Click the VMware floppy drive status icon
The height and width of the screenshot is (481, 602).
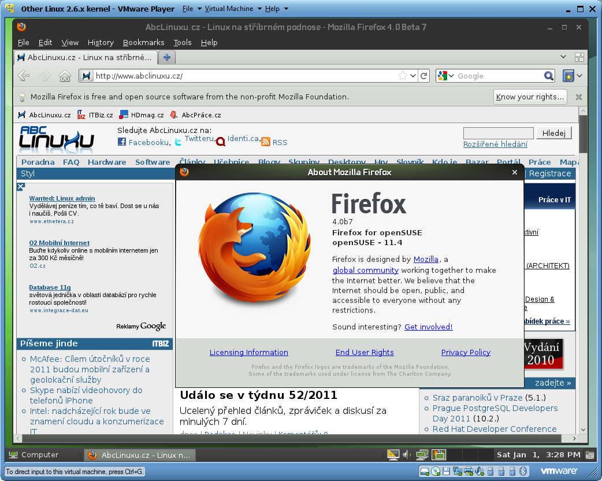(446, 471)
